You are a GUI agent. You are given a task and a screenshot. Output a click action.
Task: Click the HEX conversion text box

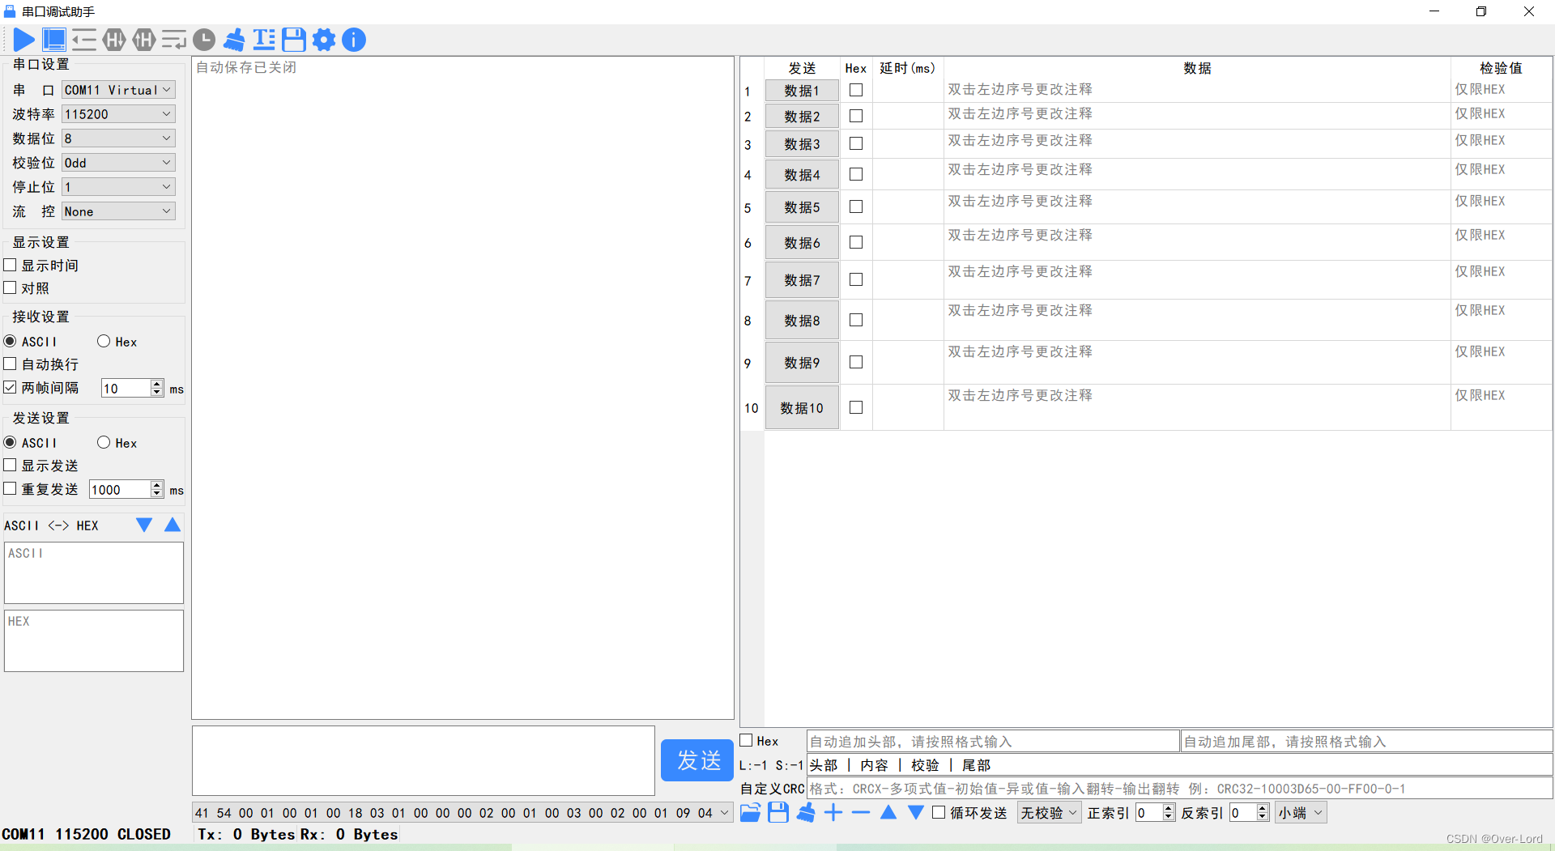(94, 640)
